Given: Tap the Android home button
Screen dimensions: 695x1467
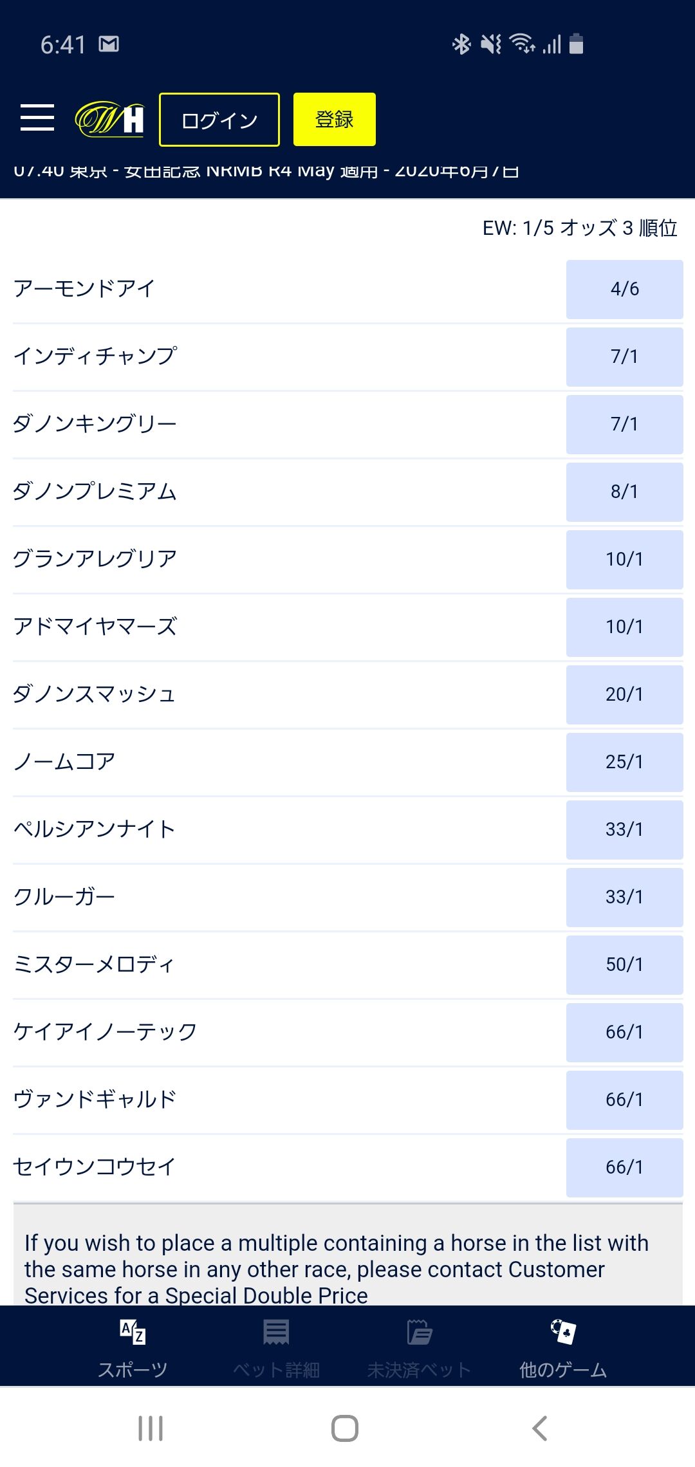Looking at the screenshot, I should tap(345, 1428).
